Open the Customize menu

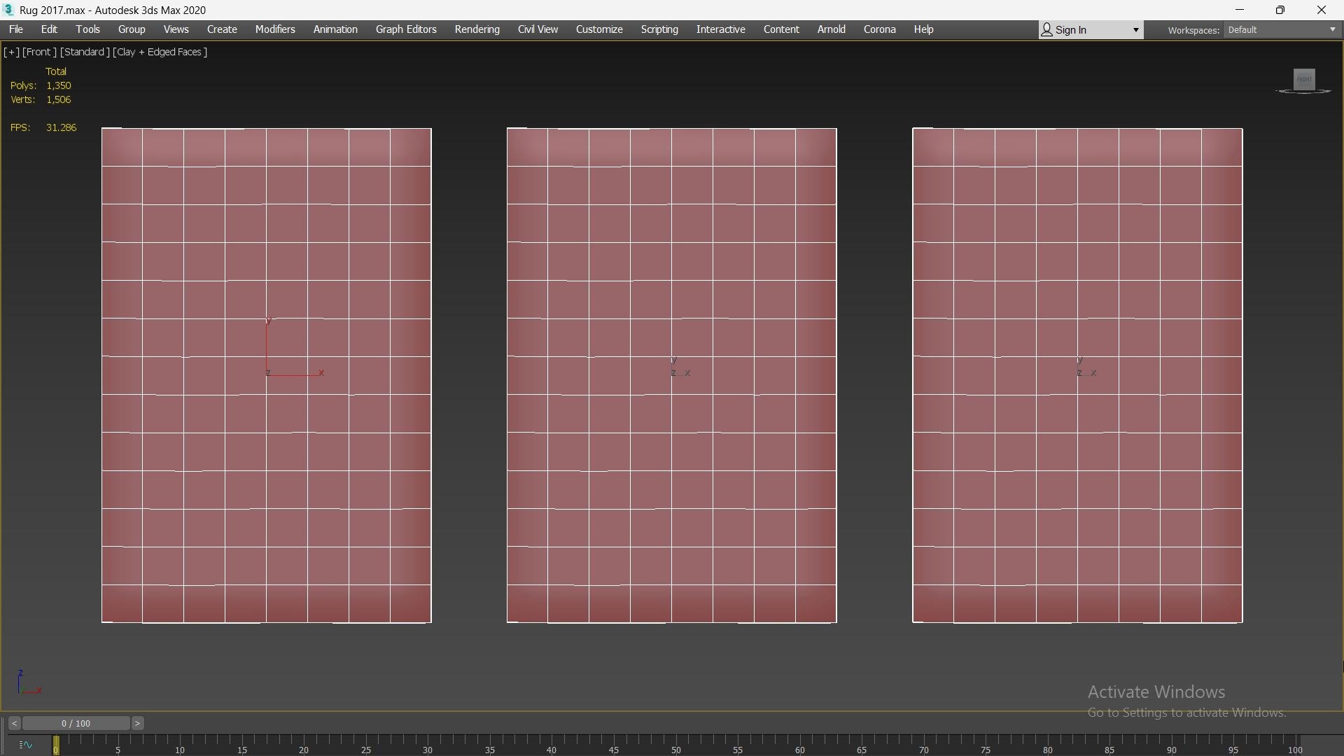point(599,29)
